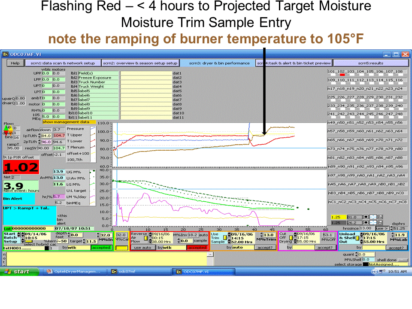
Task: Click accept? in the Cut Off Drying box
Action: [325, 248]
